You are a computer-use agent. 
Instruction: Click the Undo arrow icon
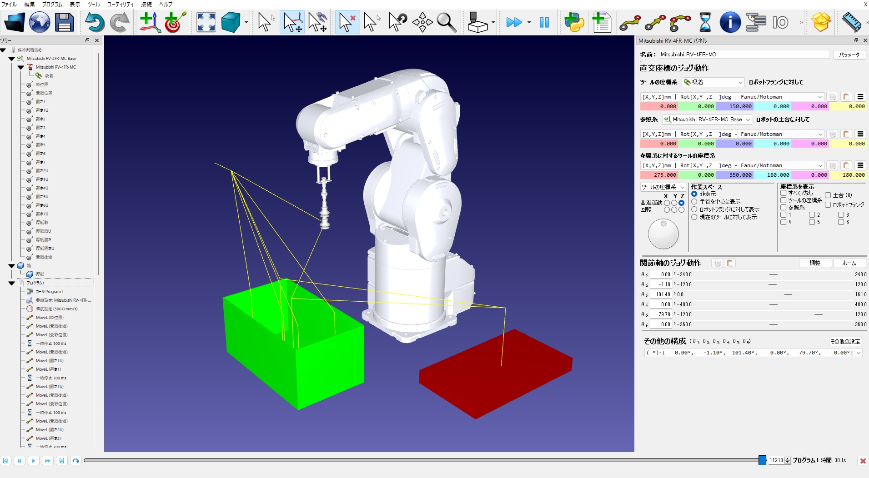pyautogui.click(x=94, y=22)
